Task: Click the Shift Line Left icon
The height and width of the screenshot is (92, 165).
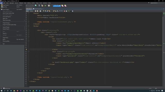Action: (60, 11)
